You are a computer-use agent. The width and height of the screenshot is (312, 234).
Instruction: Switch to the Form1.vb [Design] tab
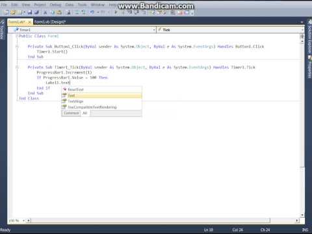[50, 22]
